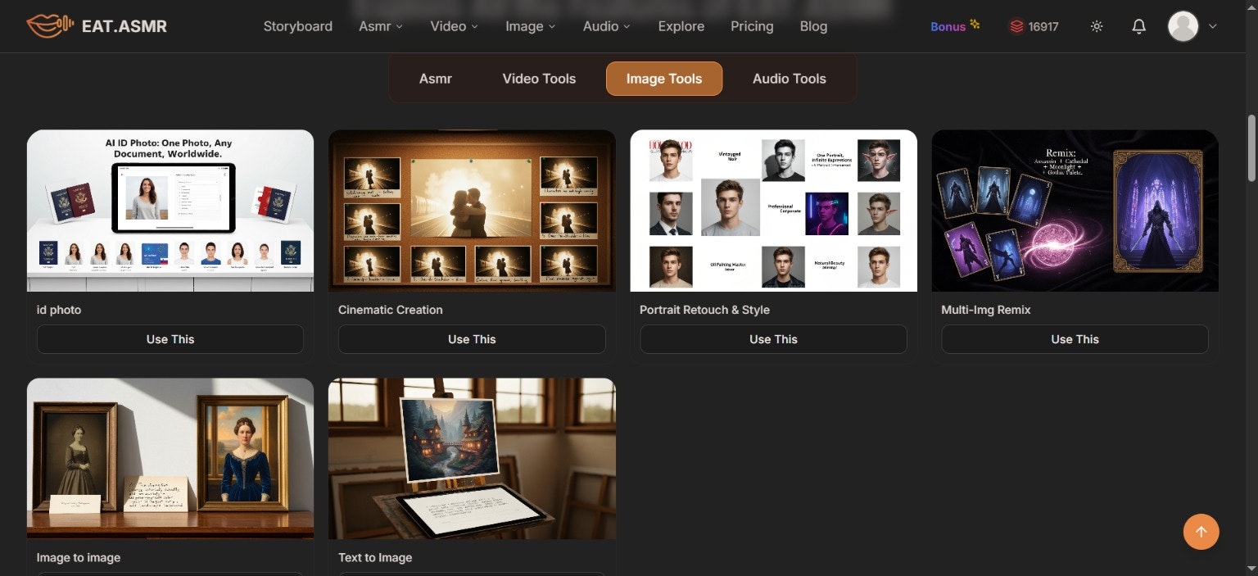This screenshot has height=576, width=1258.
Task: Select the Image Tools tab
Action: click(664, 79)
